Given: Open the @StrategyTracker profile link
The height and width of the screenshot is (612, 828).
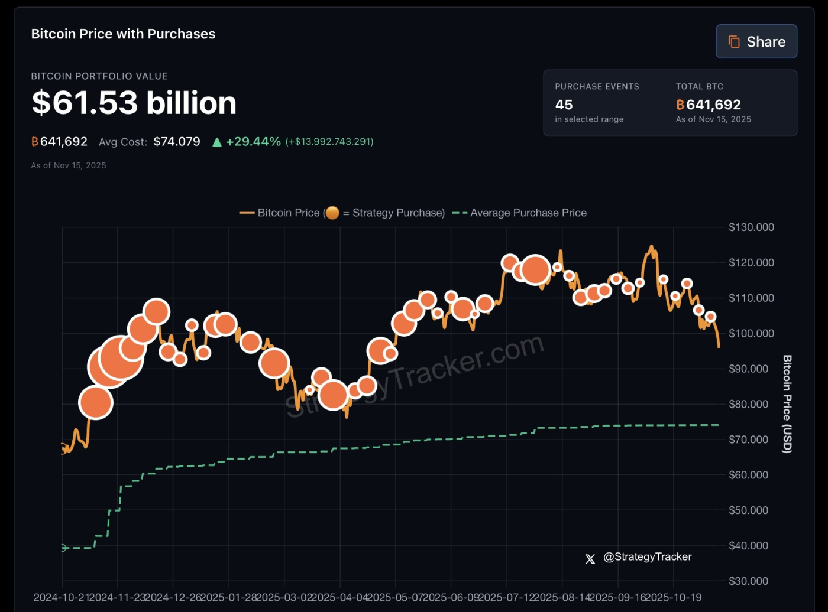Looking at the screenshot, I should (x=647, y=556).
